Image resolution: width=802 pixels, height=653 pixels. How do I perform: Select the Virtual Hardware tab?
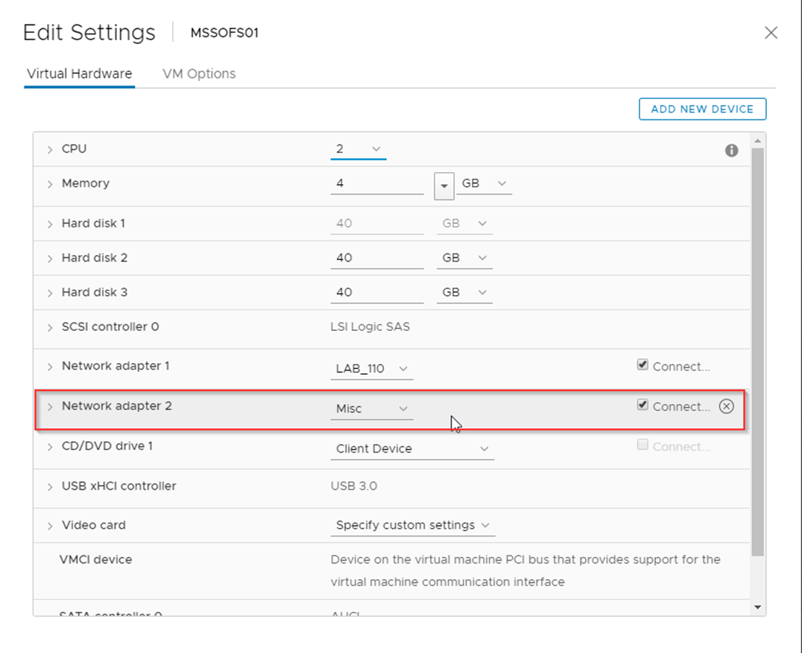coord(79,74)
